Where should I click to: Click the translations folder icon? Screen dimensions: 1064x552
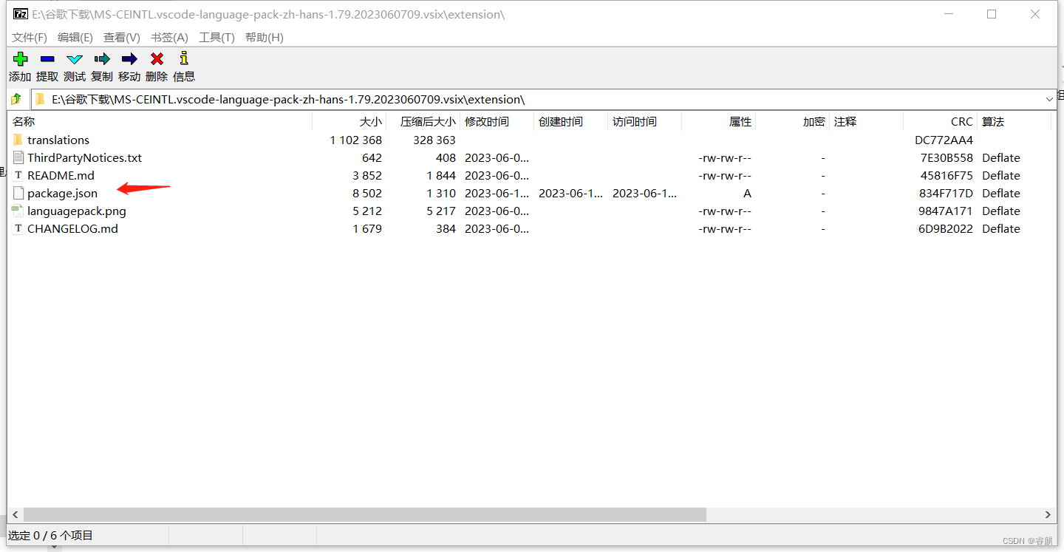18,140
